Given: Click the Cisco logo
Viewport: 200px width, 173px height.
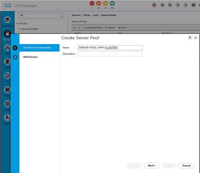Looking at the screenshot, I should (8, 5).
